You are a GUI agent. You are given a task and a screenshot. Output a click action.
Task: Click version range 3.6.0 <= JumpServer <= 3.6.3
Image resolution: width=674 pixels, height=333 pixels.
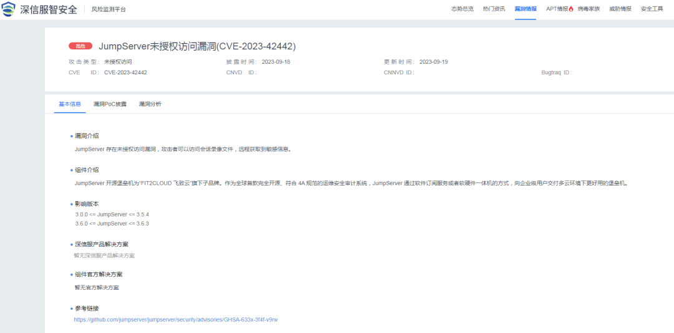click(x=112, y=223)
